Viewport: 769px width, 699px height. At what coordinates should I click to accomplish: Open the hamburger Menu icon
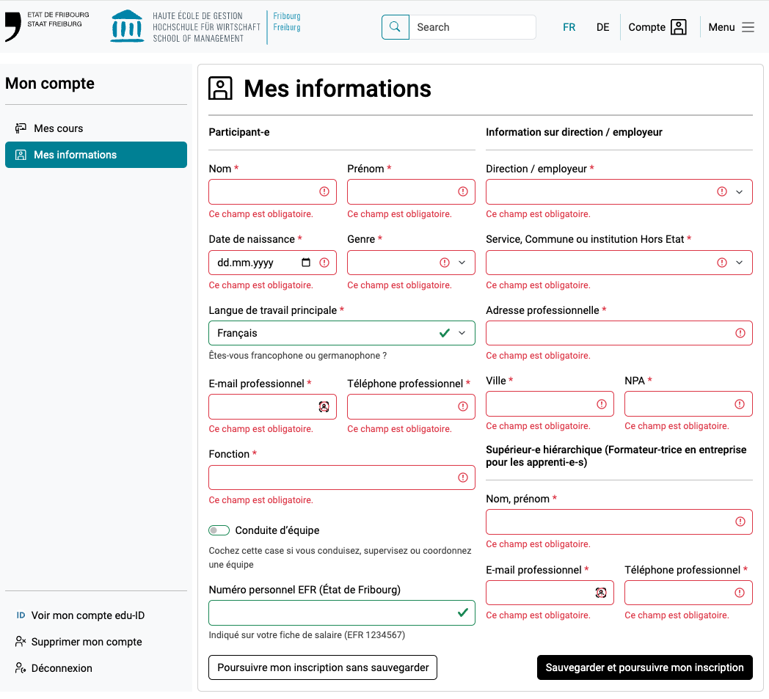tap(748, 27)
